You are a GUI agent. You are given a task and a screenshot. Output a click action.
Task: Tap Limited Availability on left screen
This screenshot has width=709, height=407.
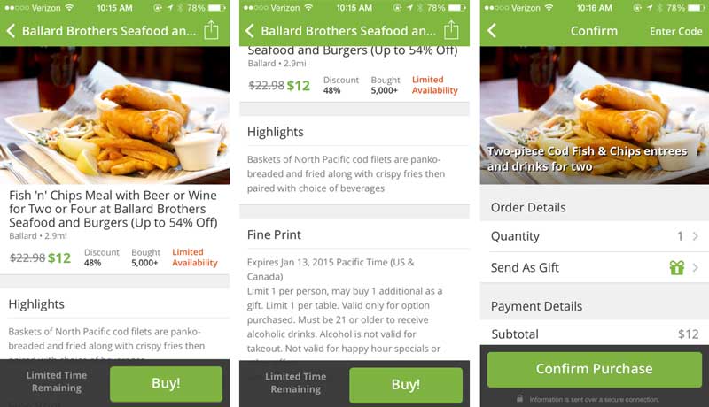[194, 257]
